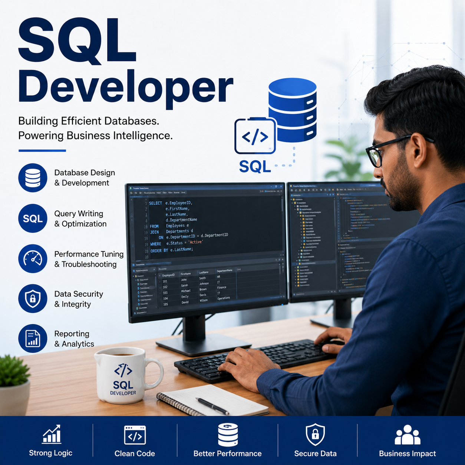Click the "FROM Employees e" code line
This screenshot has width=465, height=465.
169,226
